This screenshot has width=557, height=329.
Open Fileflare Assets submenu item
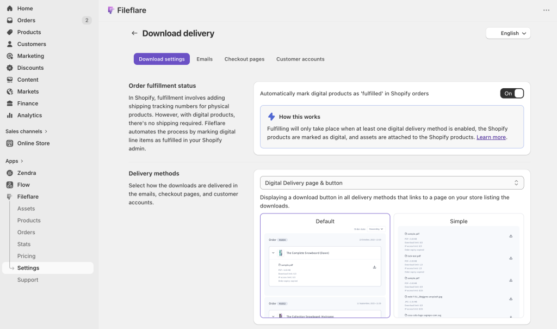pyautogui.click(x=26, y=209)
